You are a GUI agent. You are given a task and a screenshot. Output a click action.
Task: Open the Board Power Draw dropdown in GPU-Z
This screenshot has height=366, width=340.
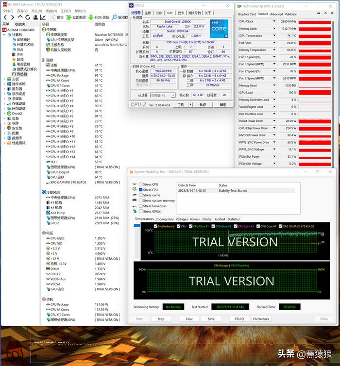pos(274,121)
